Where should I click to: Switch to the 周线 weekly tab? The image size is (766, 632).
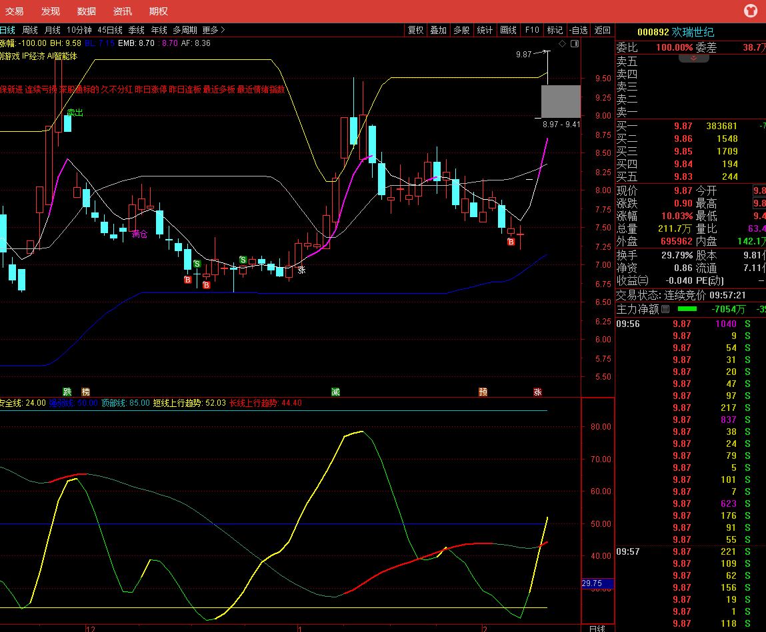click(x=30, y=30)
